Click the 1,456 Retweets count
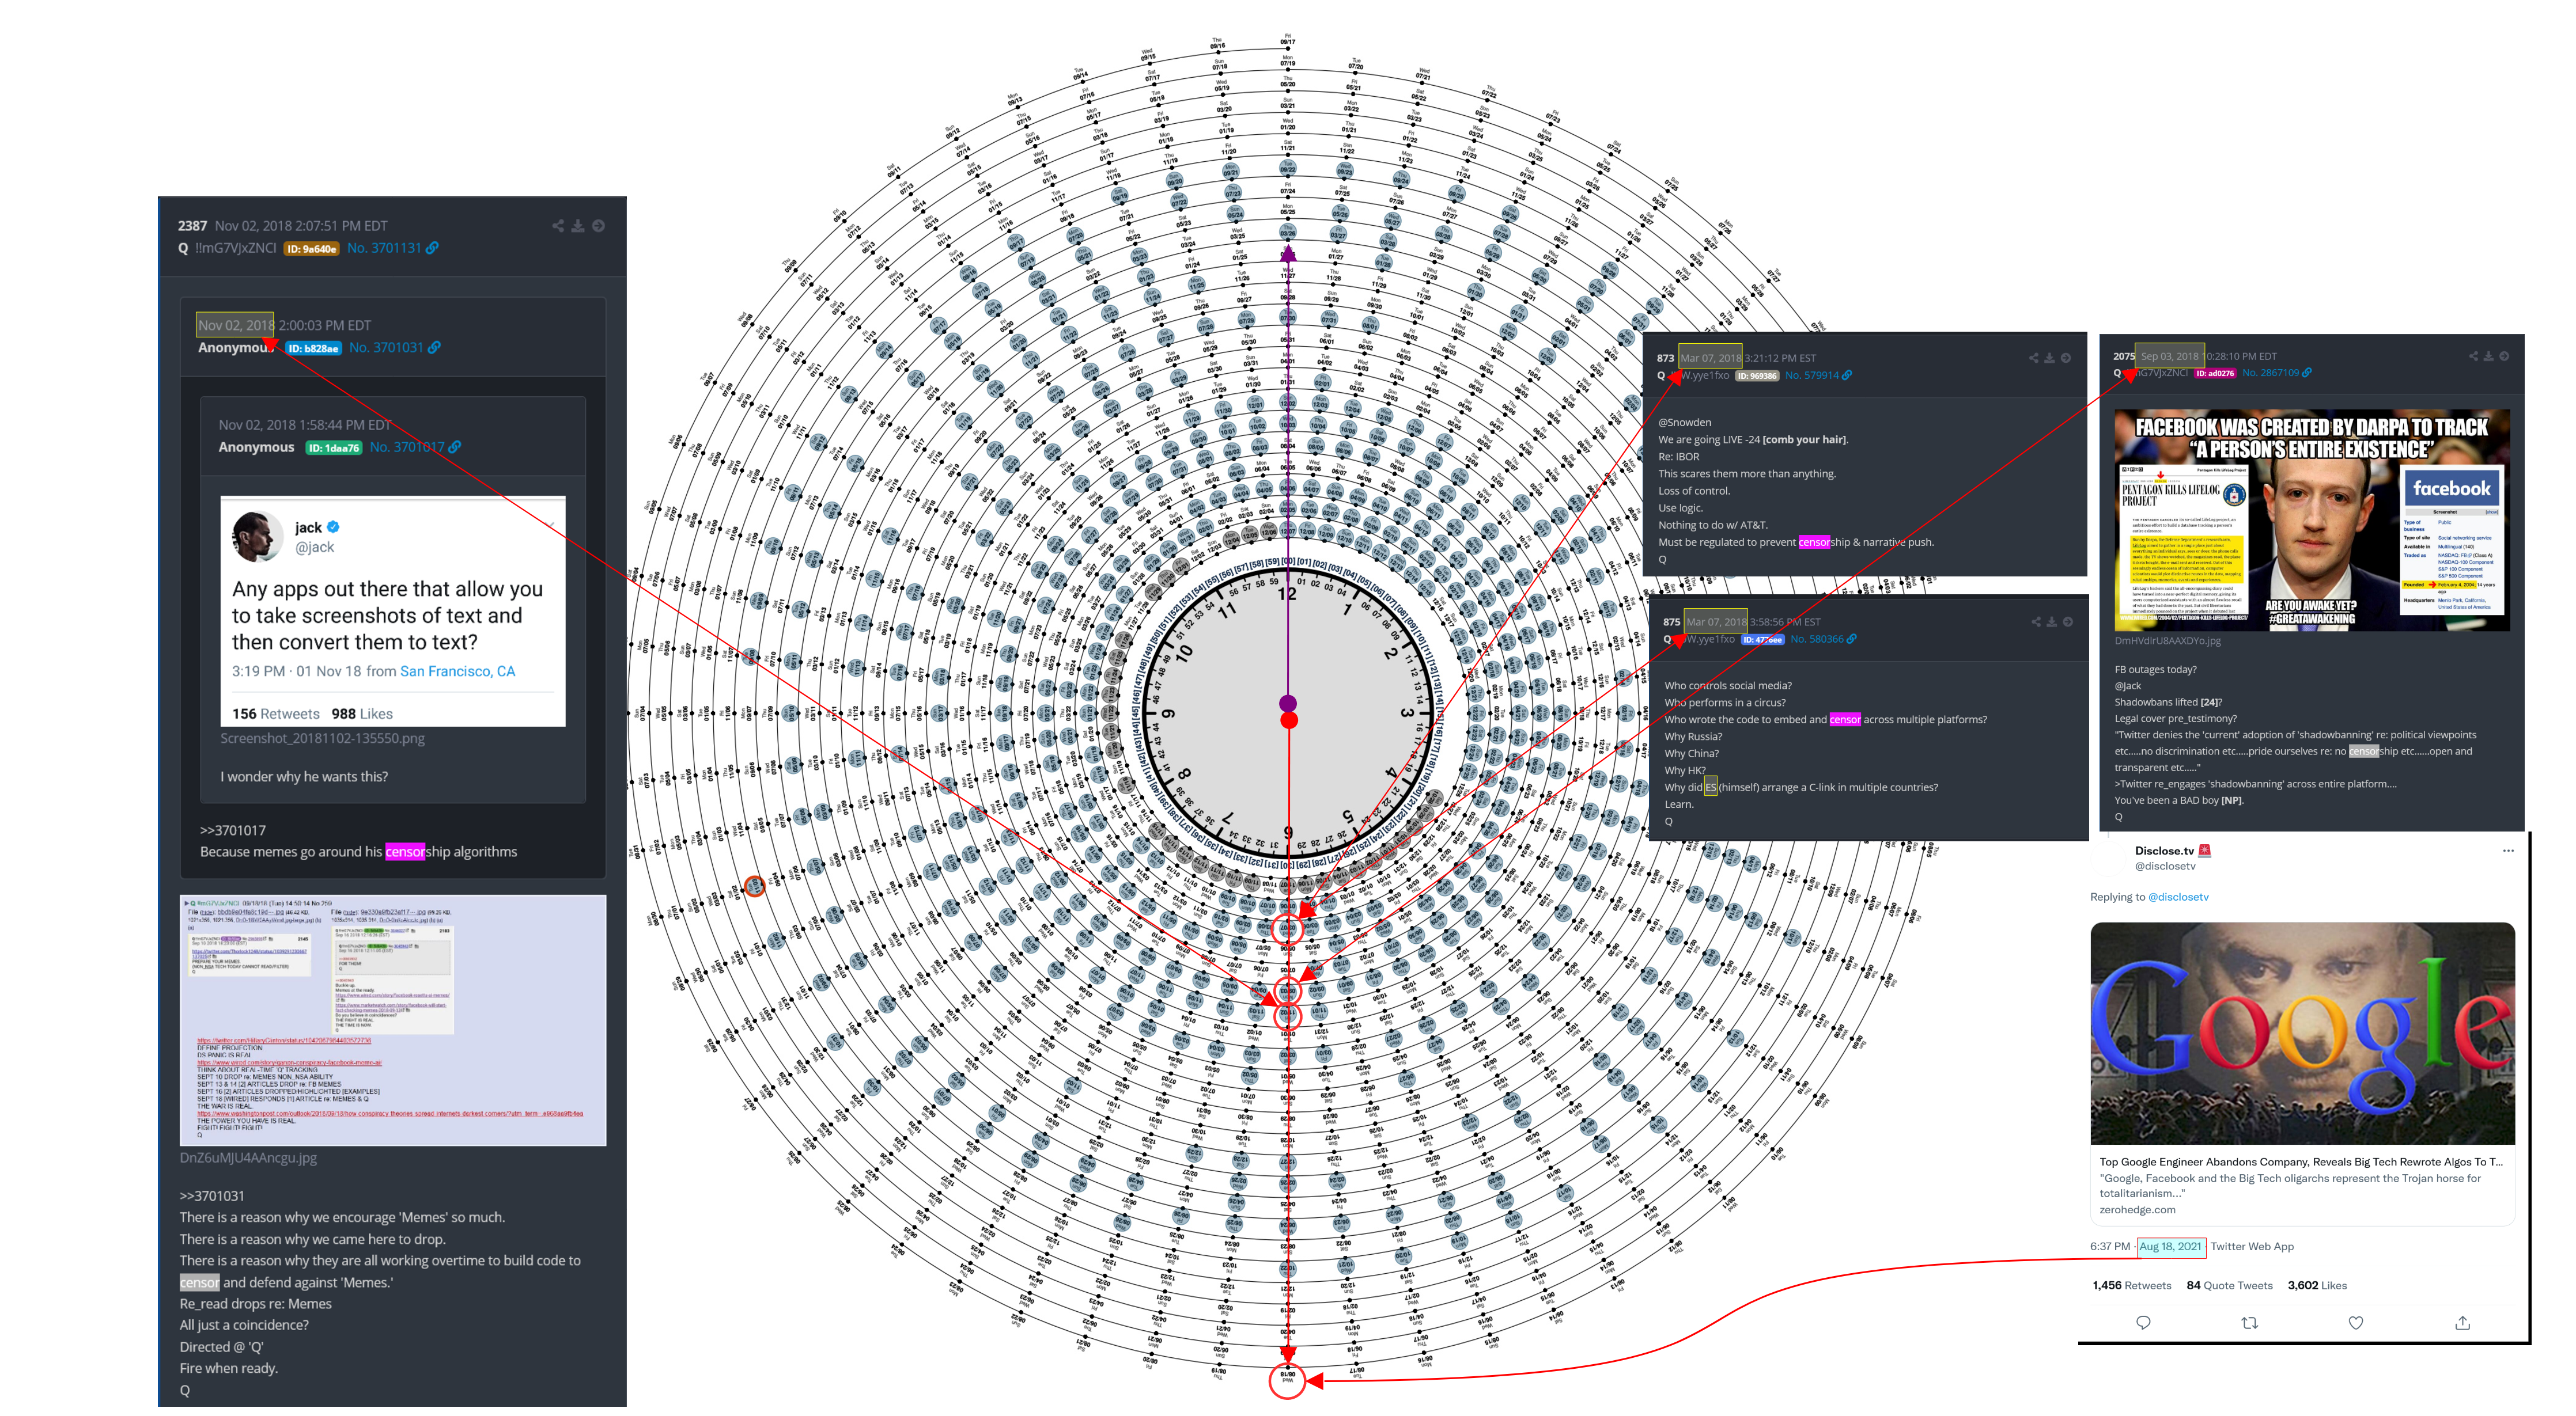 2131,1285
